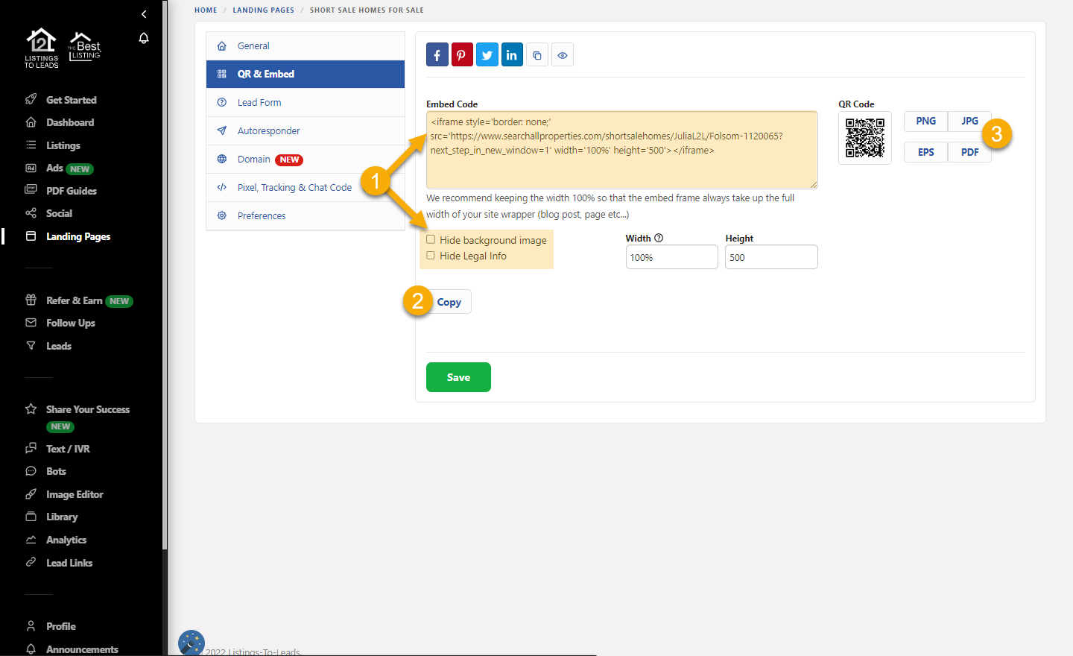The height and width of the screenshot is (656, 1073).
Task: Enable Hide background image checkbox
Action: tap(431, 239)
